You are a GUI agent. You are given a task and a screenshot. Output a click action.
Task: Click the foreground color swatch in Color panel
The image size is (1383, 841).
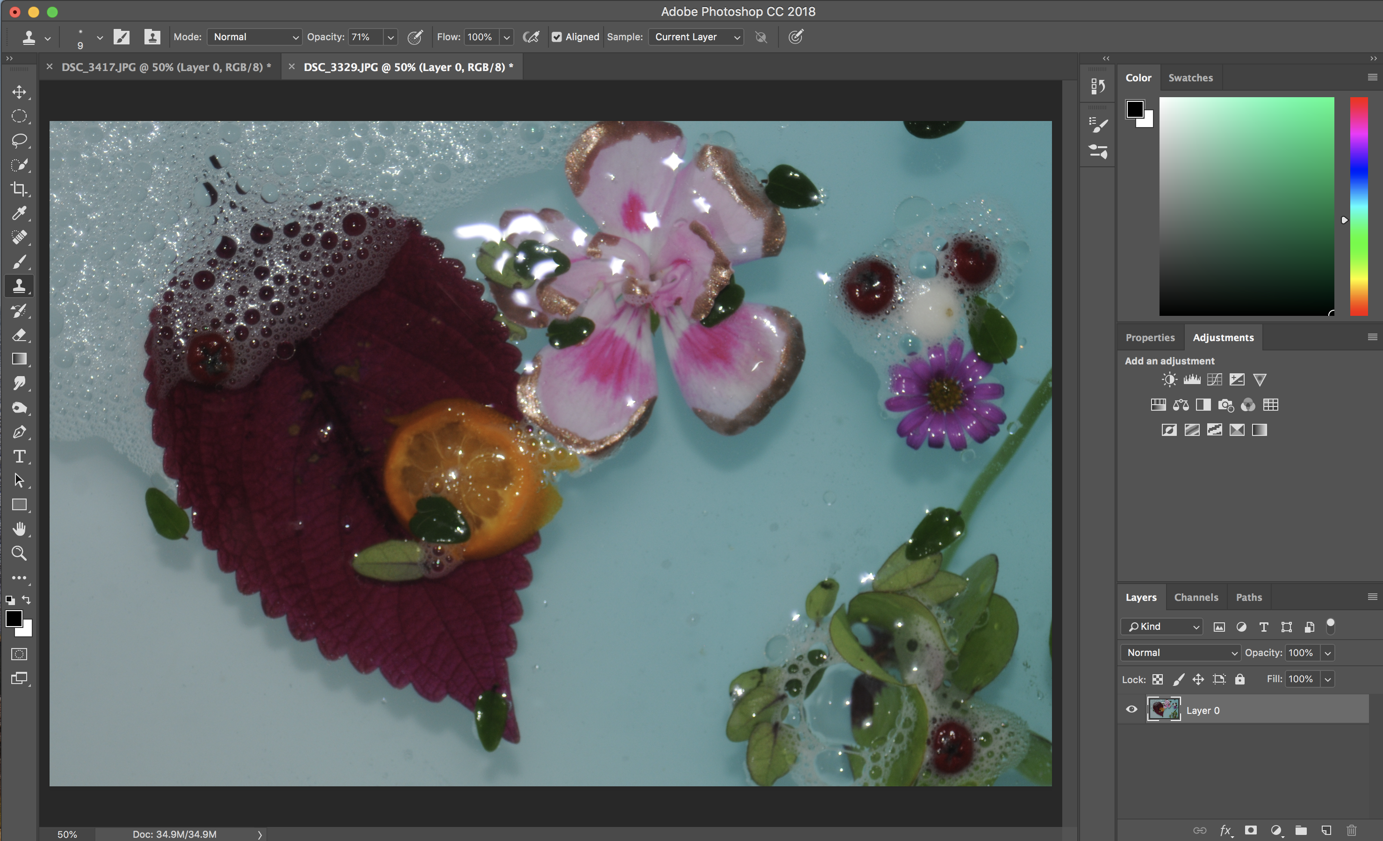[1134, 109]
